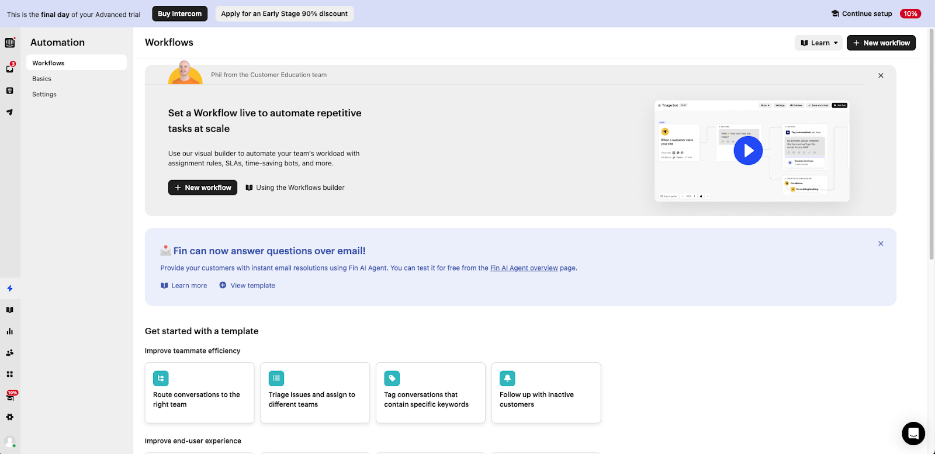Viewport: 935px width, 454px height.
Task: Open Using the Workflows builder link
Action: pos(295,188)
